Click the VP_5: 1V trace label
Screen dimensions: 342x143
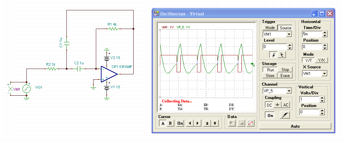click(x=183, y=27)
